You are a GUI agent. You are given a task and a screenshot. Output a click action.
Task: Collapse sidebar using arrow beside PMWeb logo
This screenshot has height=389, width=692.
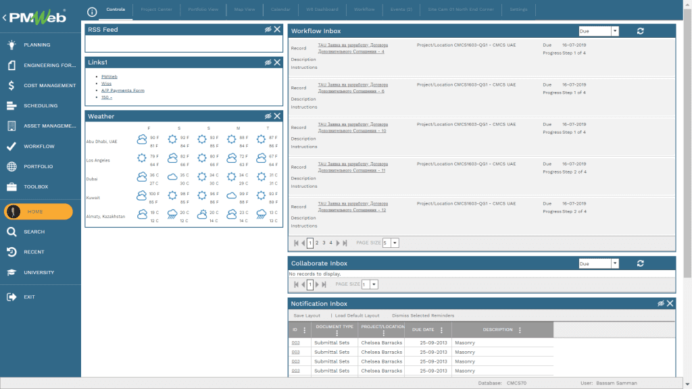coord(5,18)
